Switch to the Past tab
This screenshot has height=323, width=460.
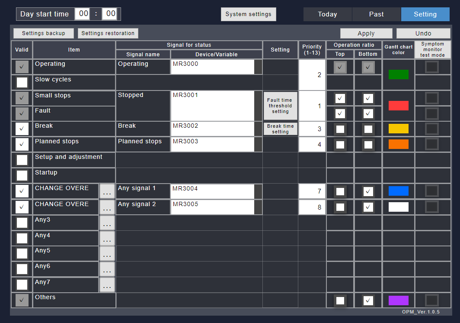coord(376,14)
